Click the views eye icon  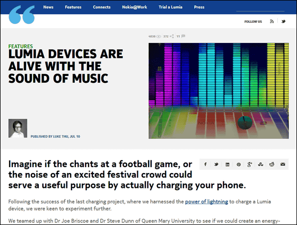[159, 37]
